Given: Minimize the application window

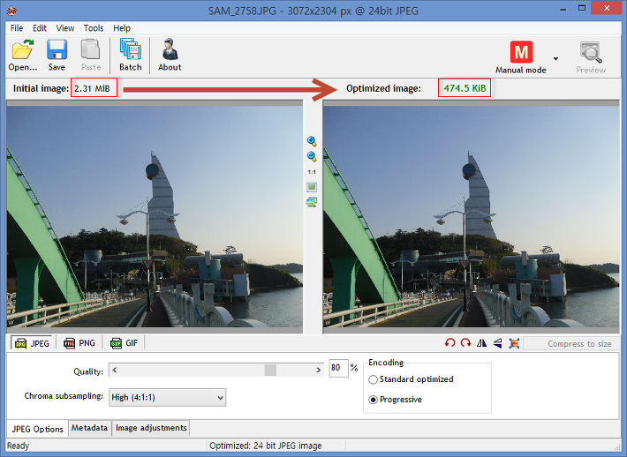Looking at the screenshot, I should click(x=563, y=9).
